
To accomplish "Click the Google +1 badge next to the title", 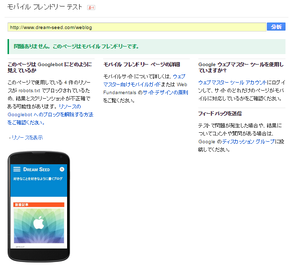I will click(x=91, y=8).
